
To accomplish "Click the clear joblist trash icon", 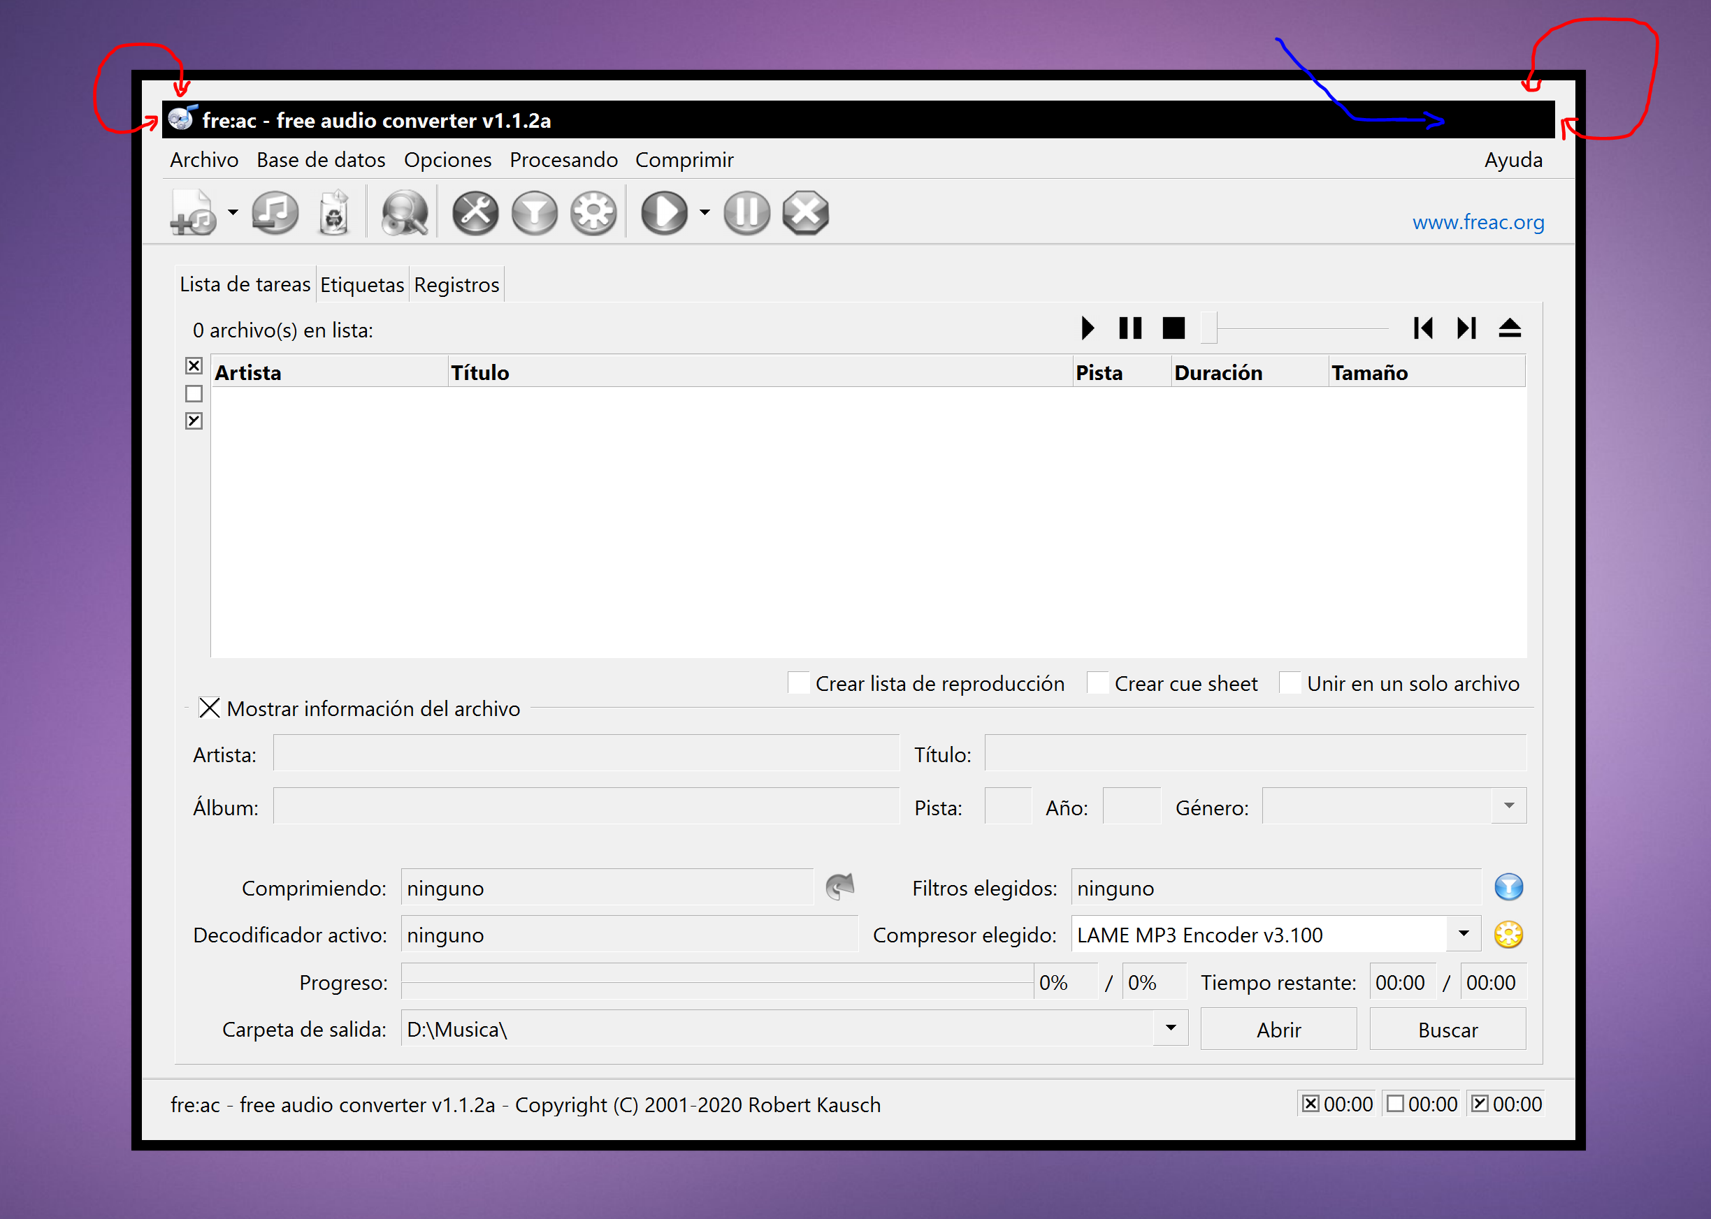I will [x=333, y=213].
